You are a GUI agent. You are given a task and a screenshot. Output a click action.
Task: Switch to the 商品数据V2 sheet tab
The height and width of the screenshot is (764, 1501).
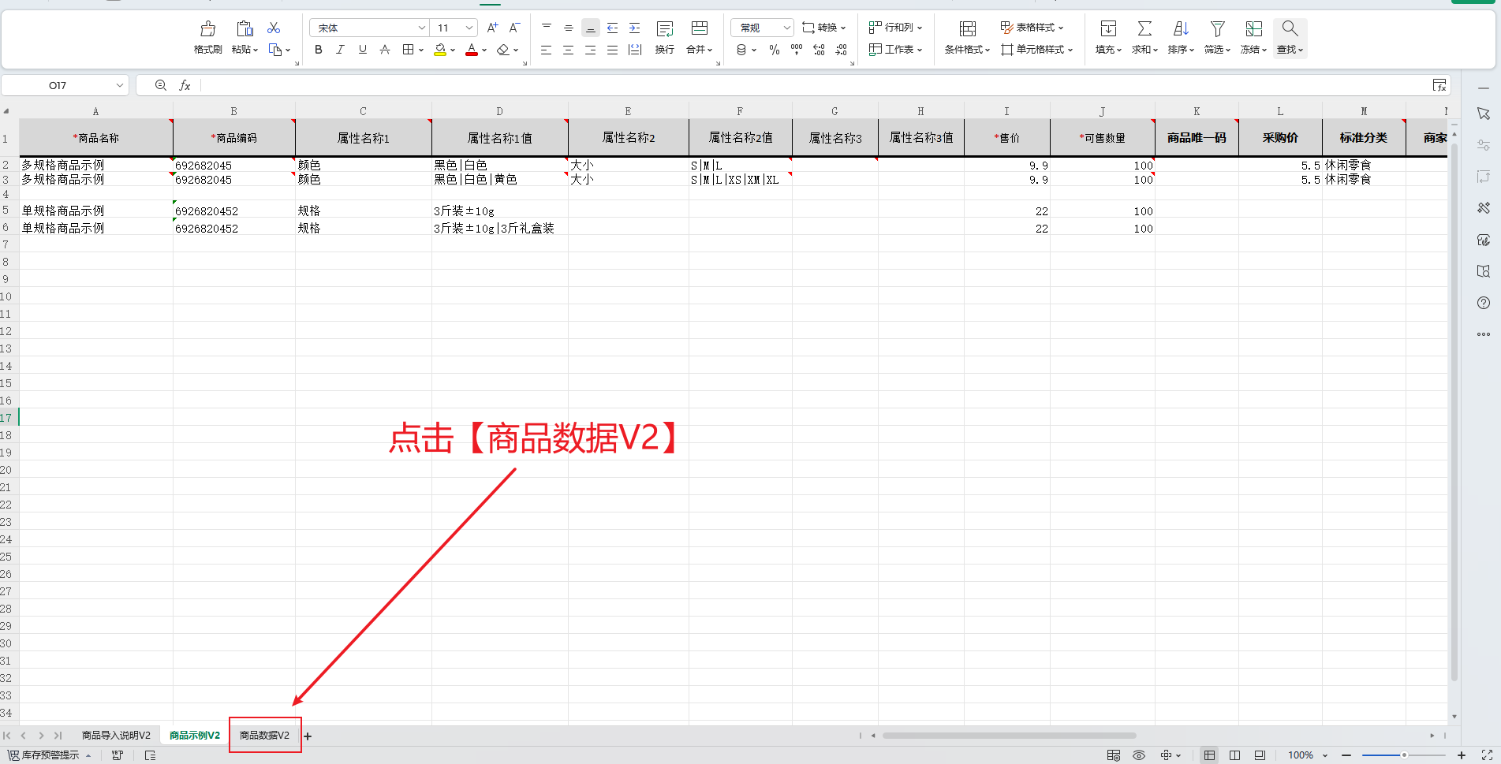[264, 735]
